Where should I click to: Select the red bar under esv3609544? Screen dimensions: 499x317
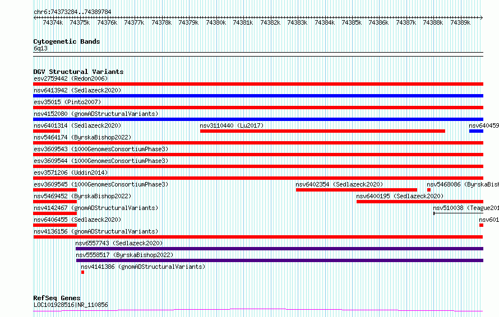tap(258, 166)
